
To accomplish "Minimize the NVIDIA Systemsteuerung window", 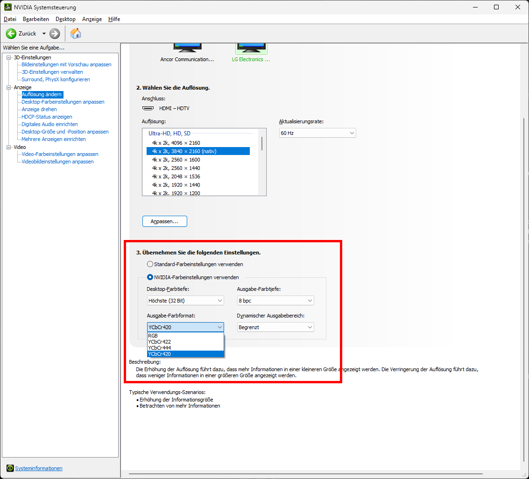I will coord(475,7).
